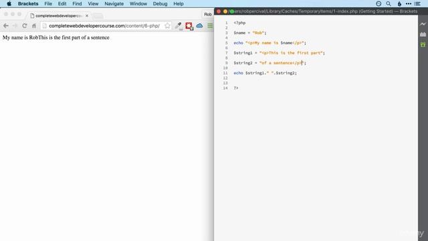Click the browser home icon

[34, 25]
